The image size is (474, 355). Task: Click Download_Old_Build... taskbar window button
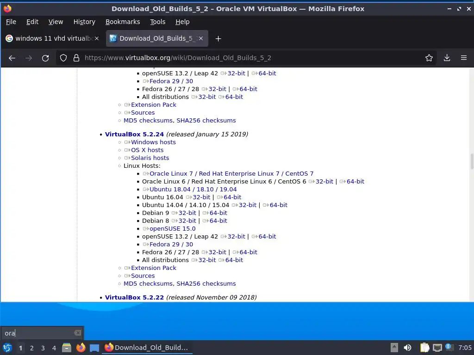point(147,348)
